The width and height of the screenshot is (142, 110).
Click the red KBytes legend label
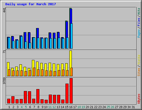coord(139,99)
